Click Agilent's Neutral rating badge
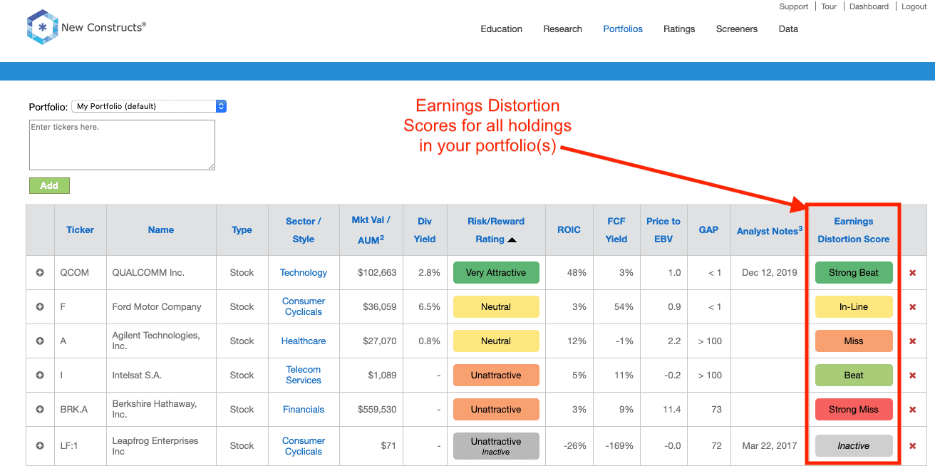 496,341
